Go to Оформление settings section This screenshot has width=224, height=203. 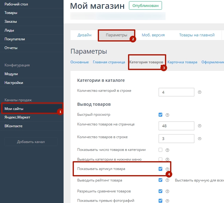(x=213, y=62)
